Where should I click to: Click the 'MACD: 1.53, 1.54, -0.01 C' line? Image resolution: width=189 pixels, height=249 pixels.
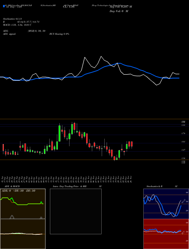tap(17, 25)
